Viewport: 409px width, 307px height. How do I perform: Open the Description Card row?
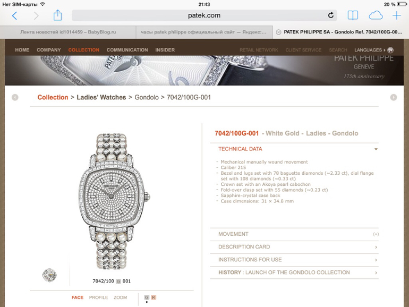coord(294,247)
